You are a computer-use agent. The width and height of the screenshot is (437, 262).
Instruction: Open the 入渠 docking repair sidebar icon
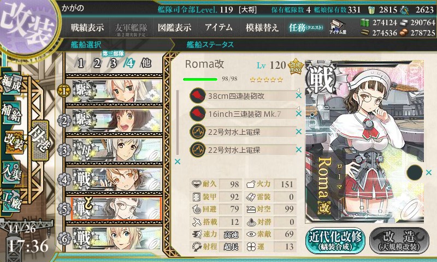pyautogui.click(x=11, y=173)
